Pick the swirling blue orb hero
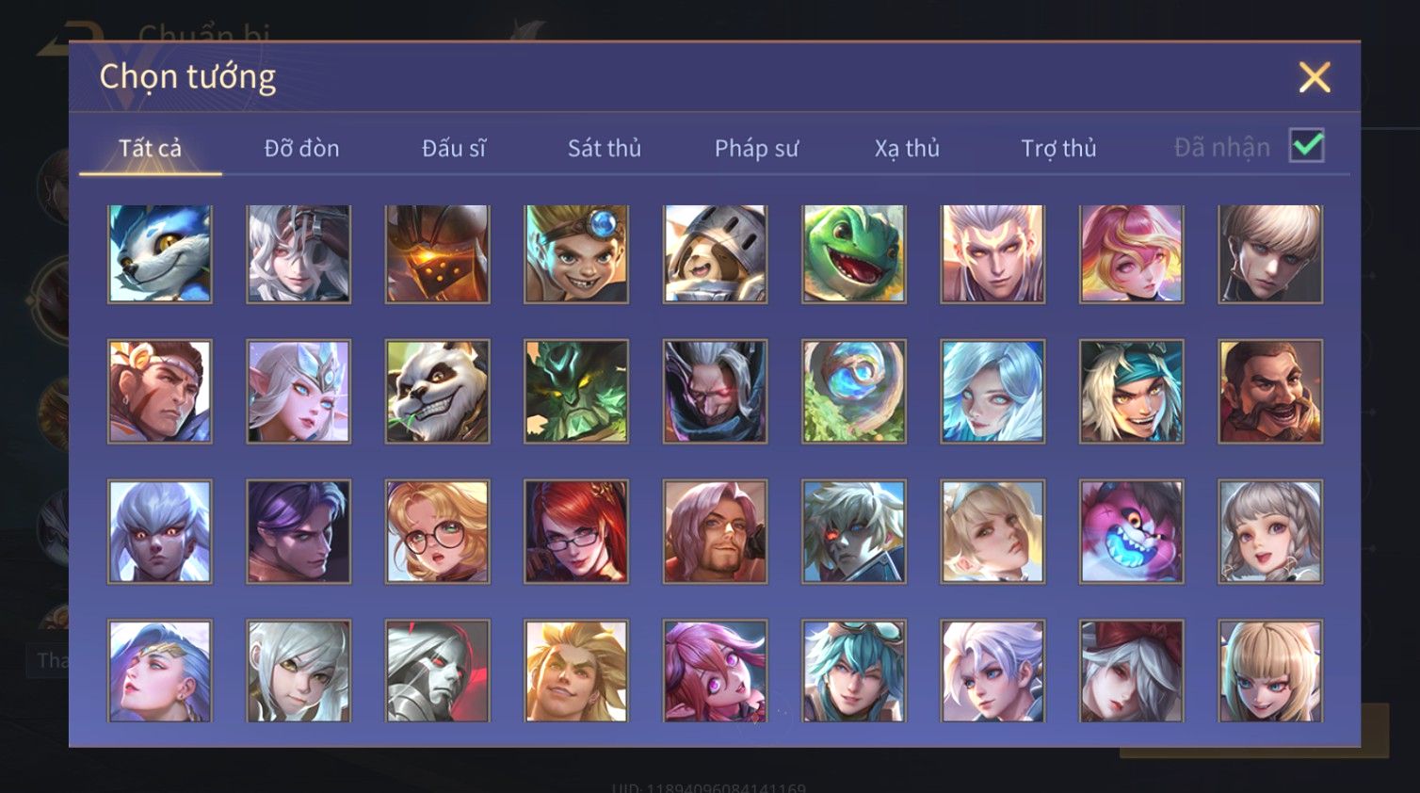This screenshot has width=1420, height=793. [854, 392]
